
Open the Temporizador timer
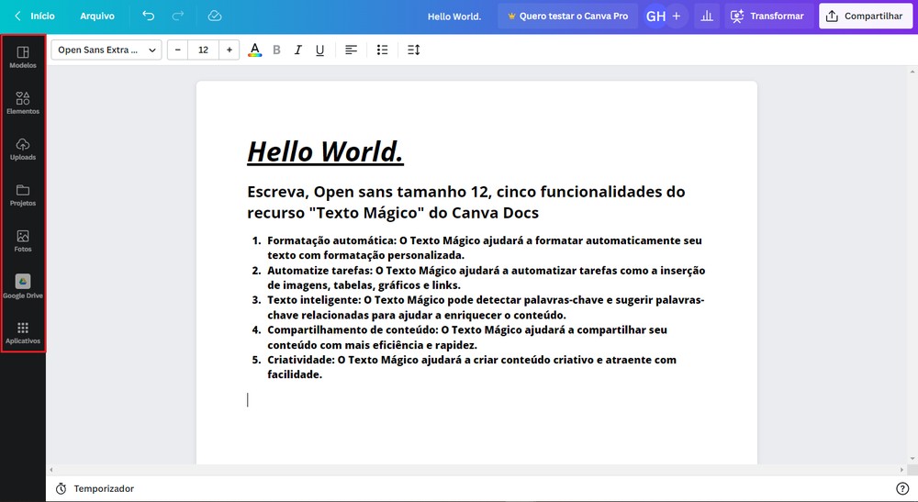[95, 488]
